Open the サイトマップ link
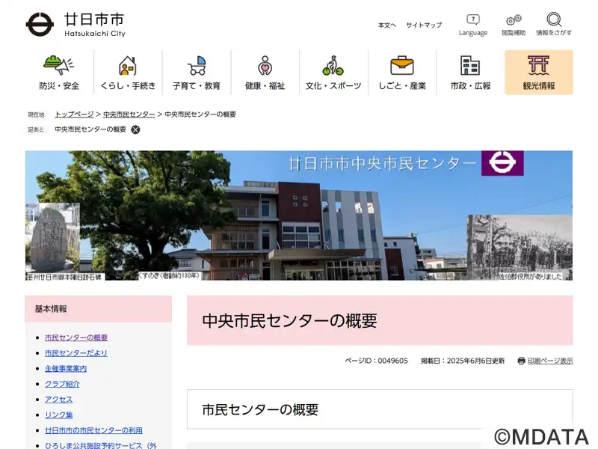 point(424,25)
